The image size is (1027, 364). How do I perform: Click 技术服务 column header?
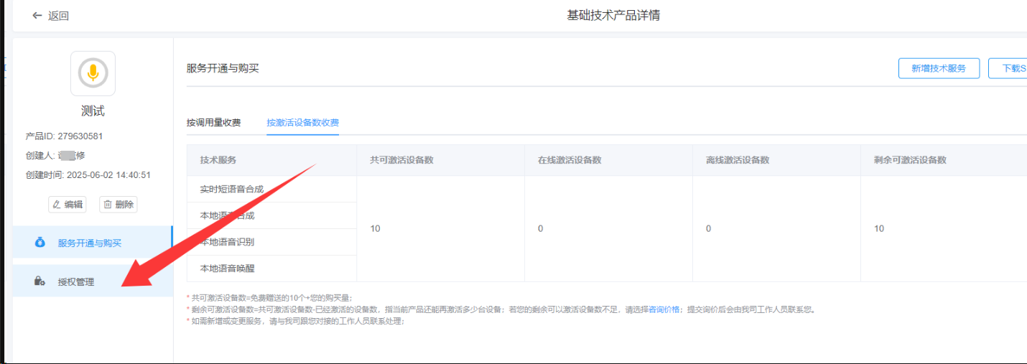pos(271,160)
